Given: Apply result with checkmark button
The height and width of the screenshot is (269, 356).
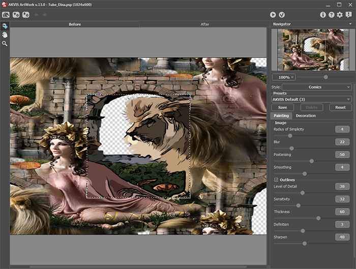Looking at the screenshot, I should point(282,15).
